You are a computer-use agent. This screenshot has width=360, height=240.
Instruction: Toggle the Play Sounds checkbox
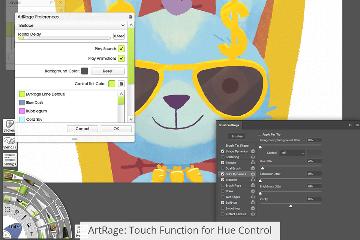(x=121, y=49)
